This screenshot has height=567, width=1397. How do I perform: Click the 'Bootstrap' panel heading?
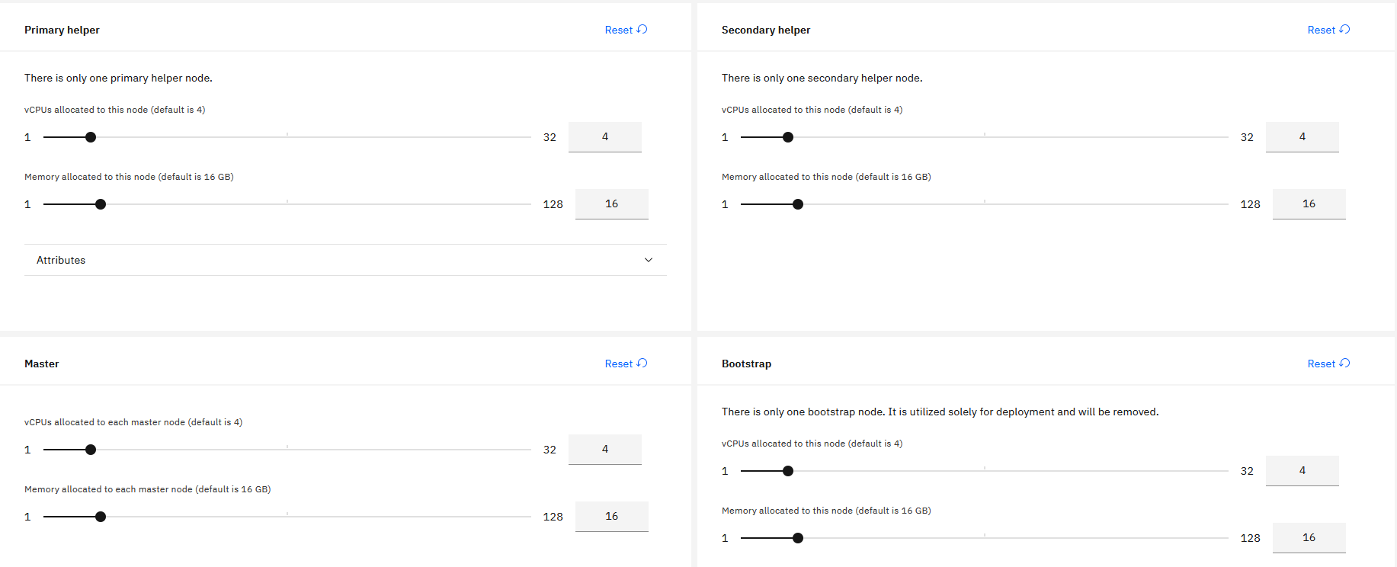coord(747,364)
